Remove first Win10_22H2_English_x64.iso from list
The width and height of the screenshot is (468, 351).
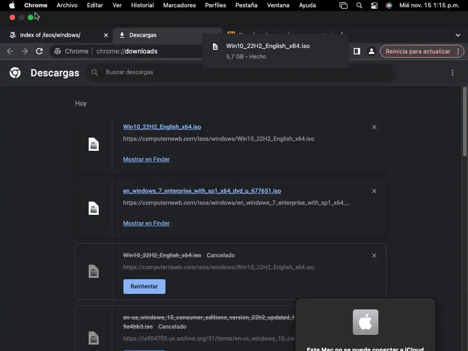click(x=374, y=127)
